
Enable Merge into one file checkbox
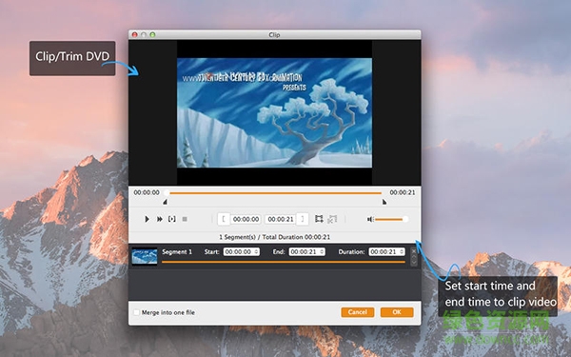click(x=136, y=312)
